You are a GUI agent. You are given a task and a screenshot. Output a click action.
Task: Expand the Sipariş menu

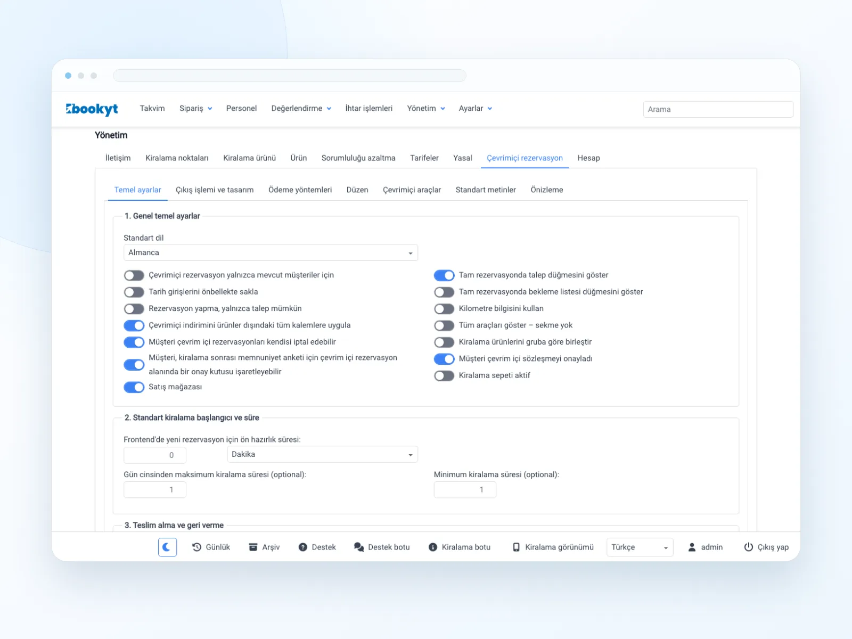pos(195,108)
